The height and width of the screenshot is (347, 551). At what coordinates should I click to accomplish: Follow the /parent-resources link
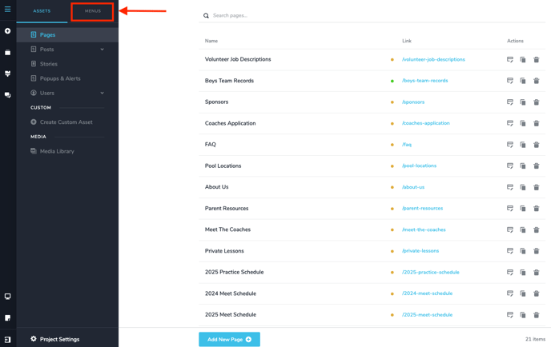tap(422, 209)
